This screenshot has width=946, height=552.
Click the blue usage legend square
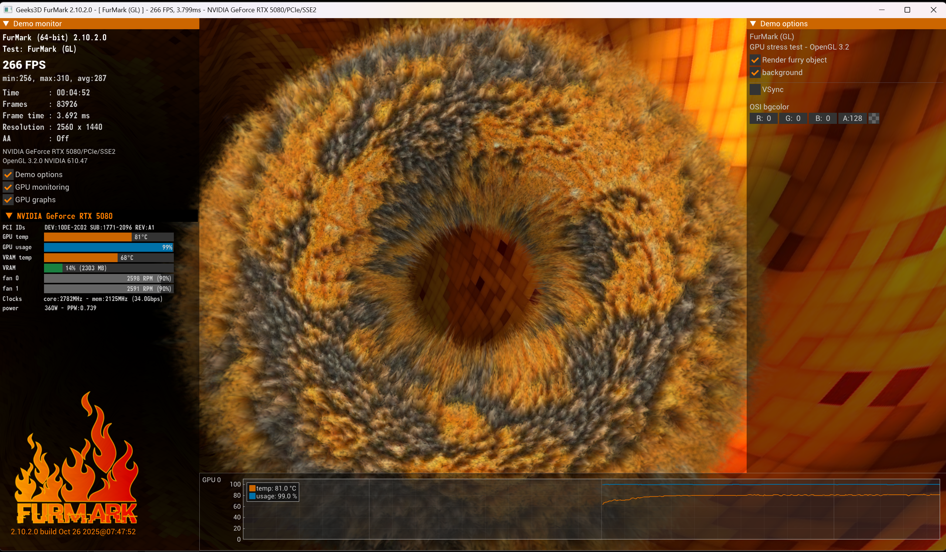(252, 496)
